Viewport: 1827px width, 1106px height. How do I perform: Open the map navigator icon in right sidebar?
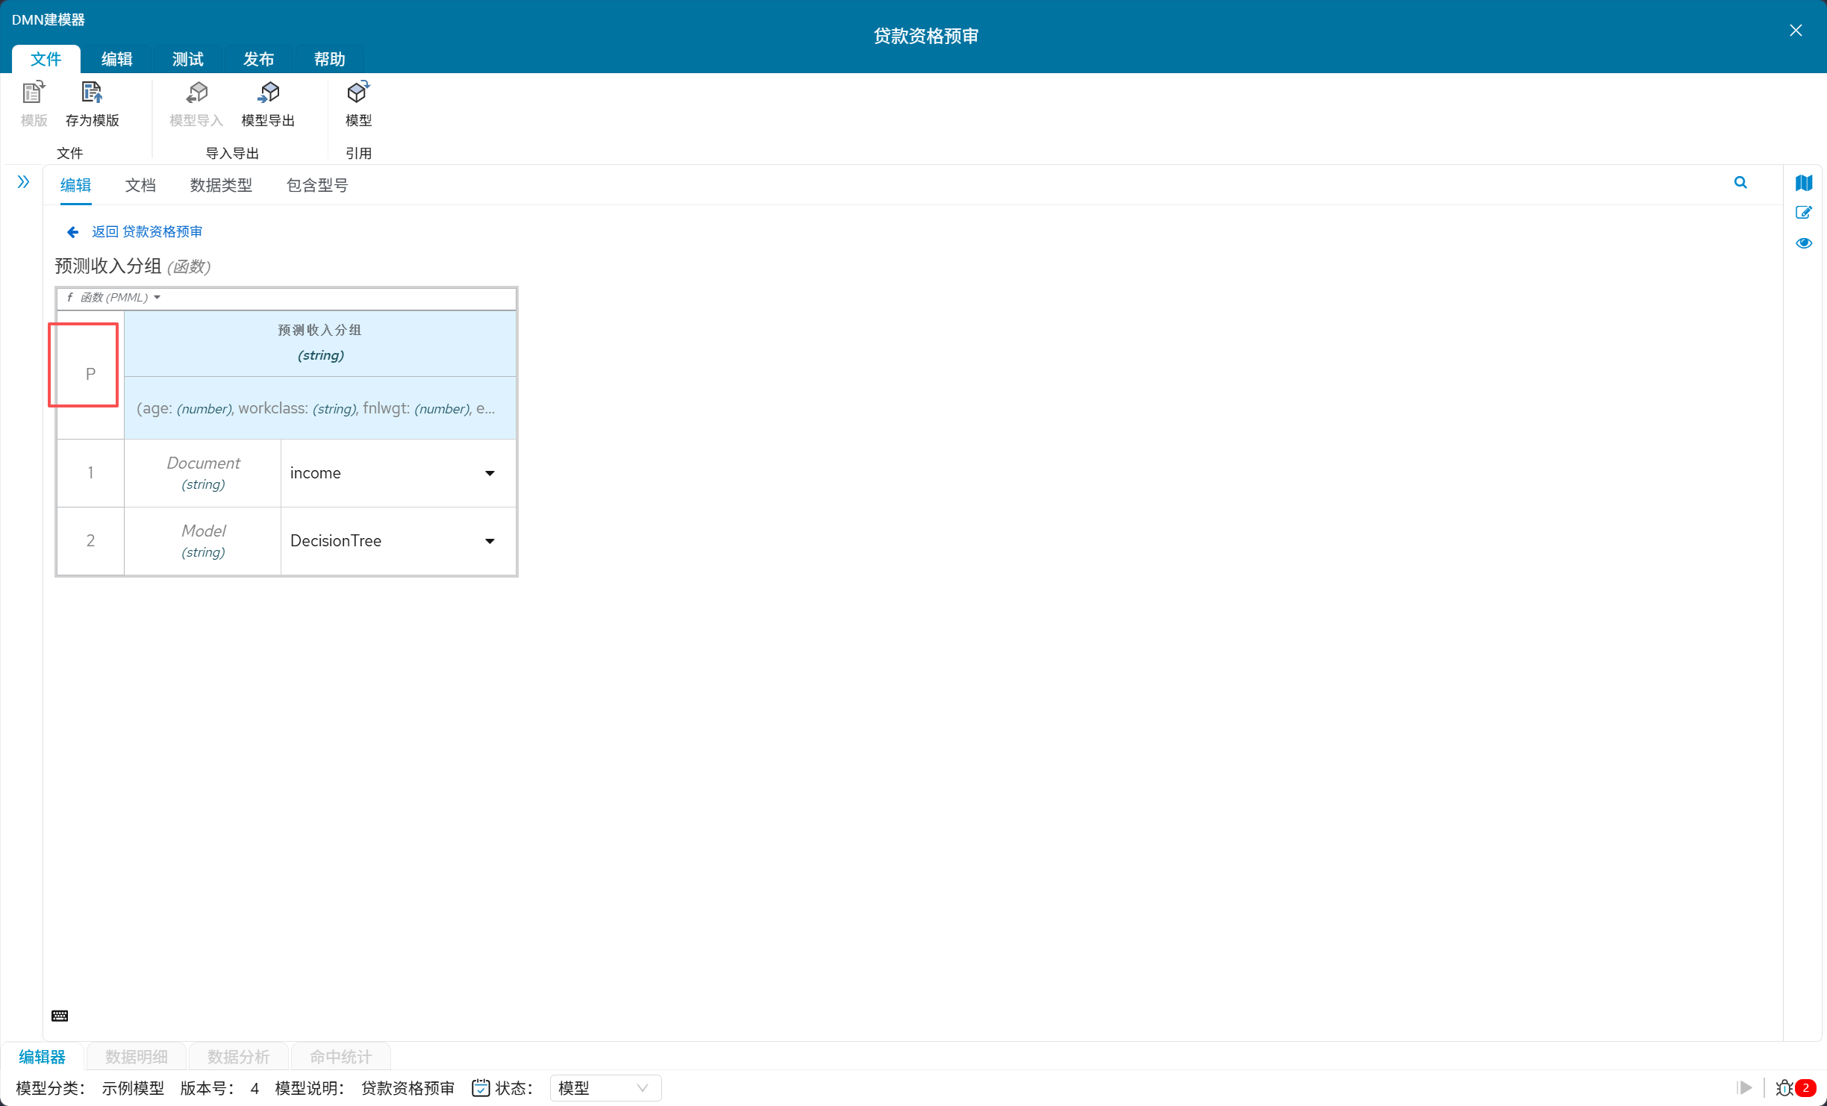1804,183
